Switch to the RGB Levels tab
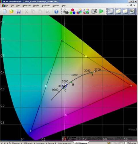 pyautogui.click(x=28, y=143)
